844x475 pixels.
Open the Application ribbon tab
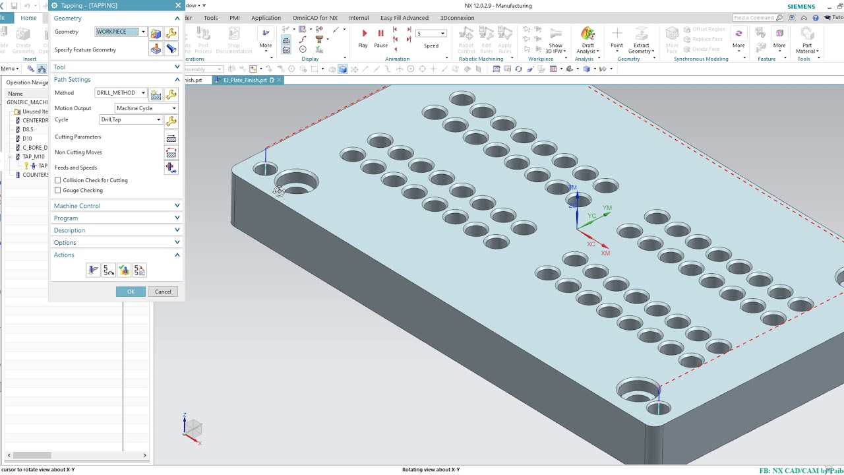[x=266, y=18]
